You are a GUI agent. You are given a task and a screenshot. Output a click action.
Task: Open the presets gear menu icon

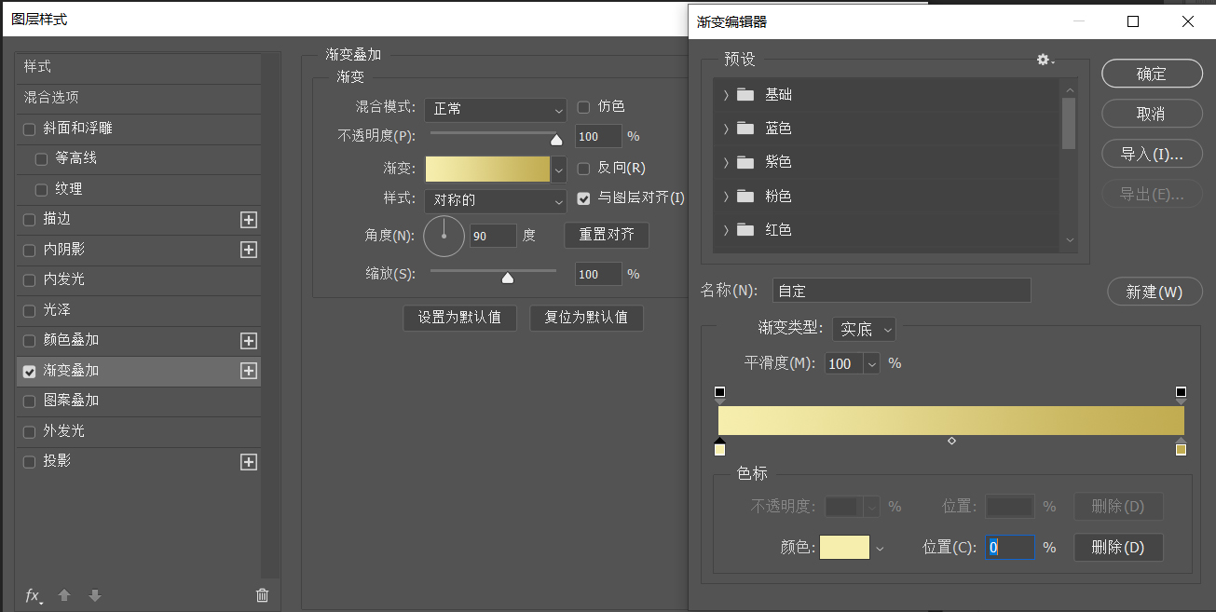point(1045,60)
